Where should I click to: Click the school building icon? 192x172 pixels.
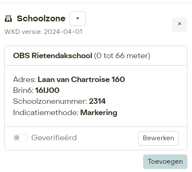tap(8, 19)
